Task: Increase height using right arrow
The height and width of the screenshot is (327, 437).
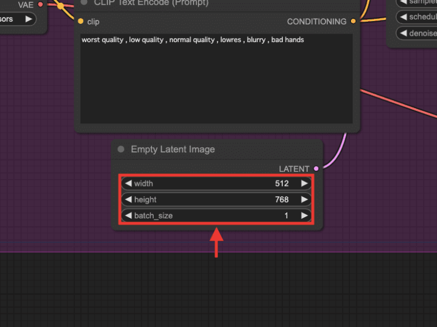Action: [304, 200]
